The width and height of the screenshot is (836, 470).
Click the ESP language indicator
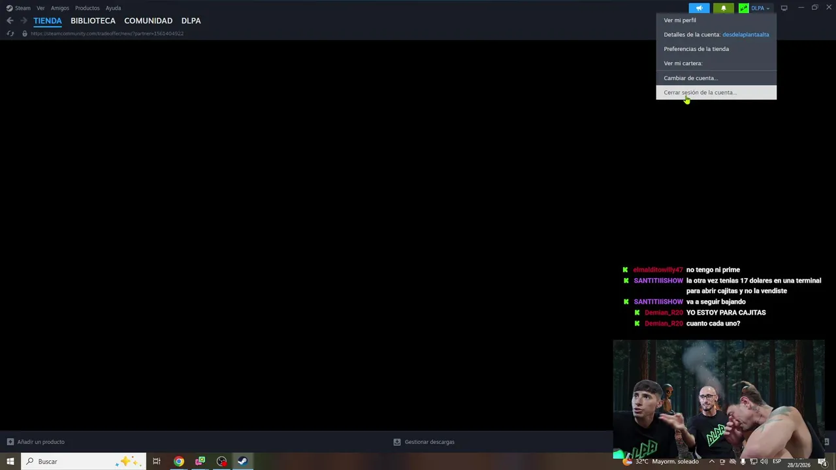coord(777,462)
